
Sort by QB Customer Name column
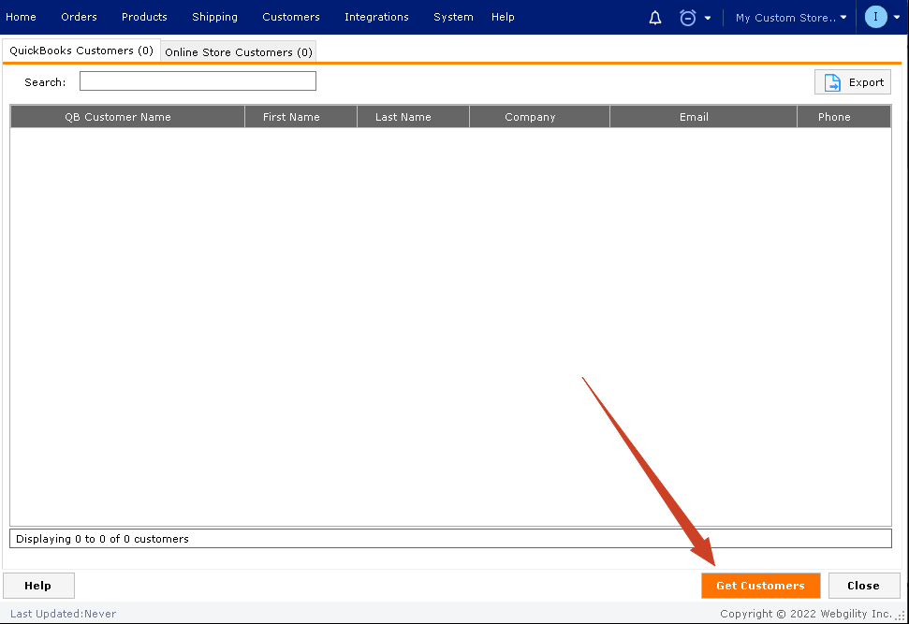(x=127, y=116)
